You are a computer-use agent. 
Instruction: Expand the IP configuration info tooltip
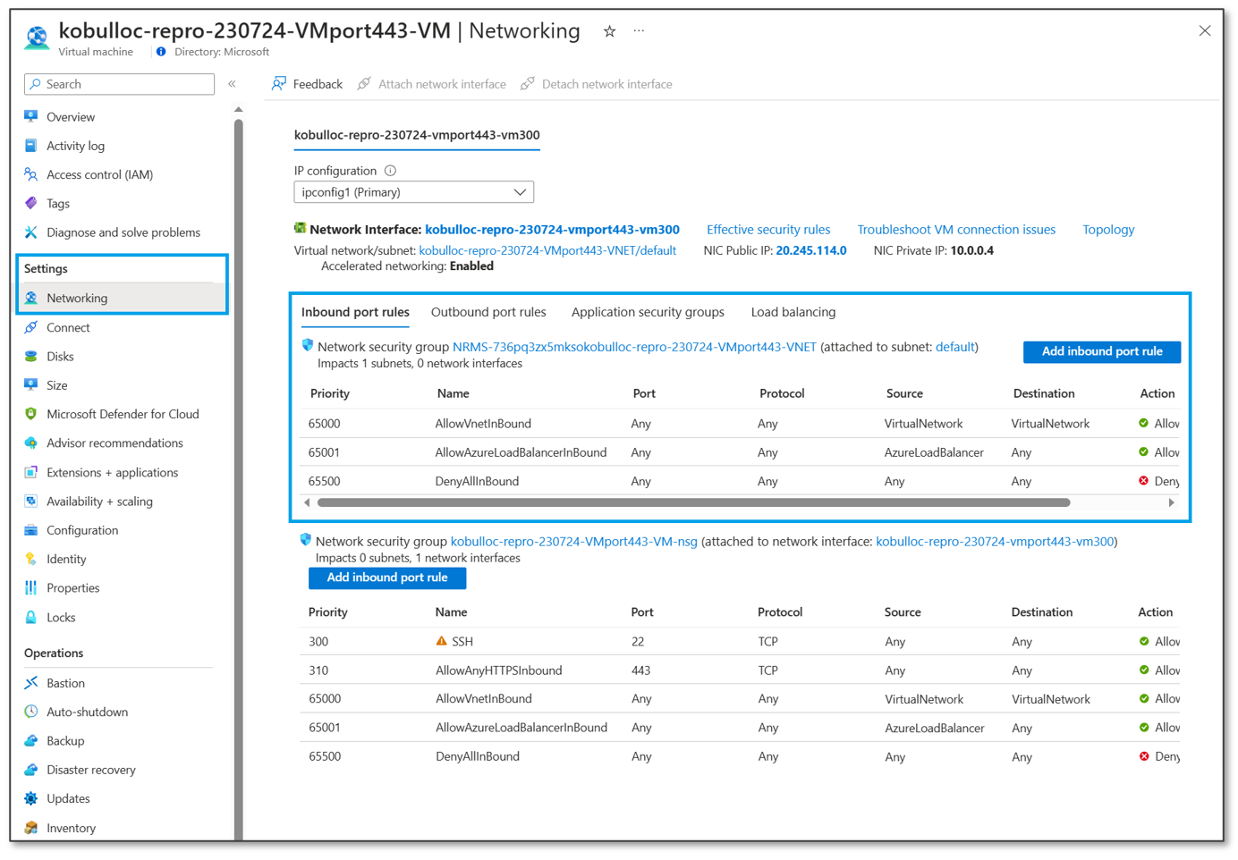(x=391, y=170)
